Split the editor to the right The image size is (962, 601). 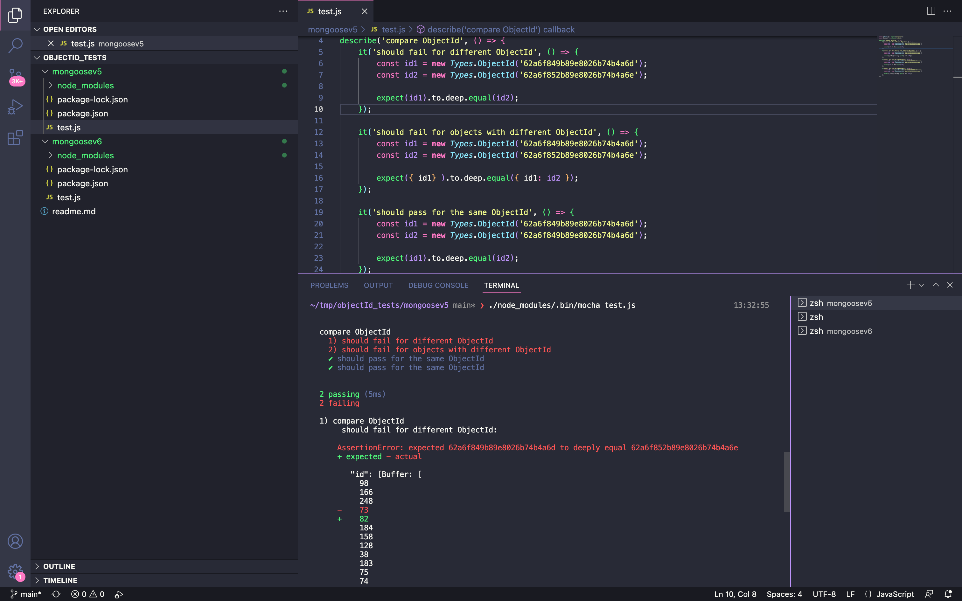pos(931,11)
